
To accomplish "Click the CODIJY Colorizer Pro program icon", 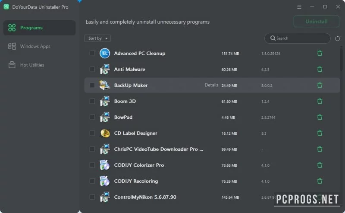I will click(105, 165).
